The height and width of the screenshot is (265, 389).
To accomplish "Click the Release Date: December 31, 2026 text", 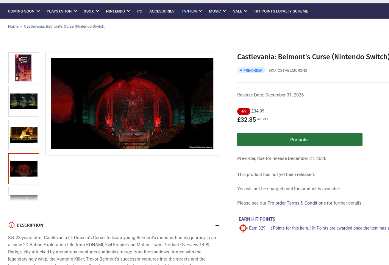I will pos(270,95).
